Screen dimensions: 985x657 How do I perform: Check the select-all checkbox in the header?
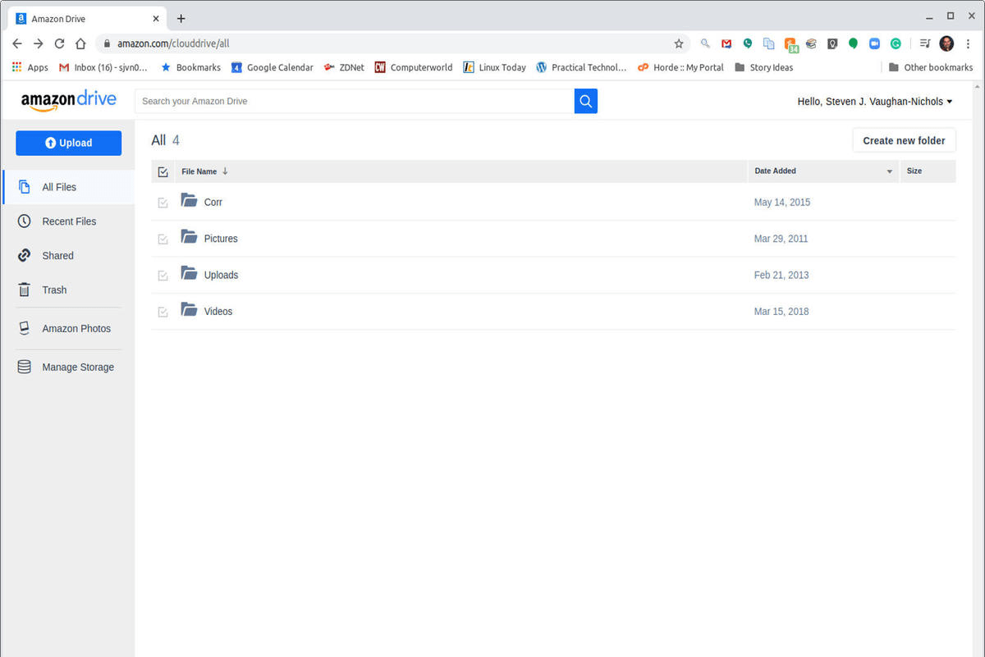click(x=163, y=171)
